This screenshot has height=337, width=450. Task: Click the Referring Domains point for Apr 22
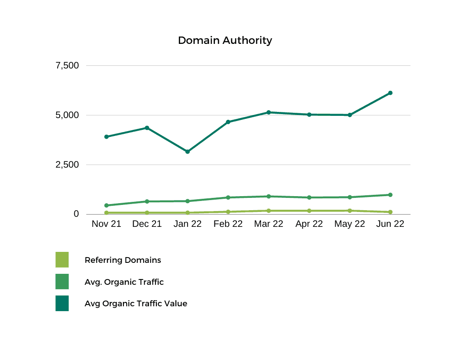(309, 211)
